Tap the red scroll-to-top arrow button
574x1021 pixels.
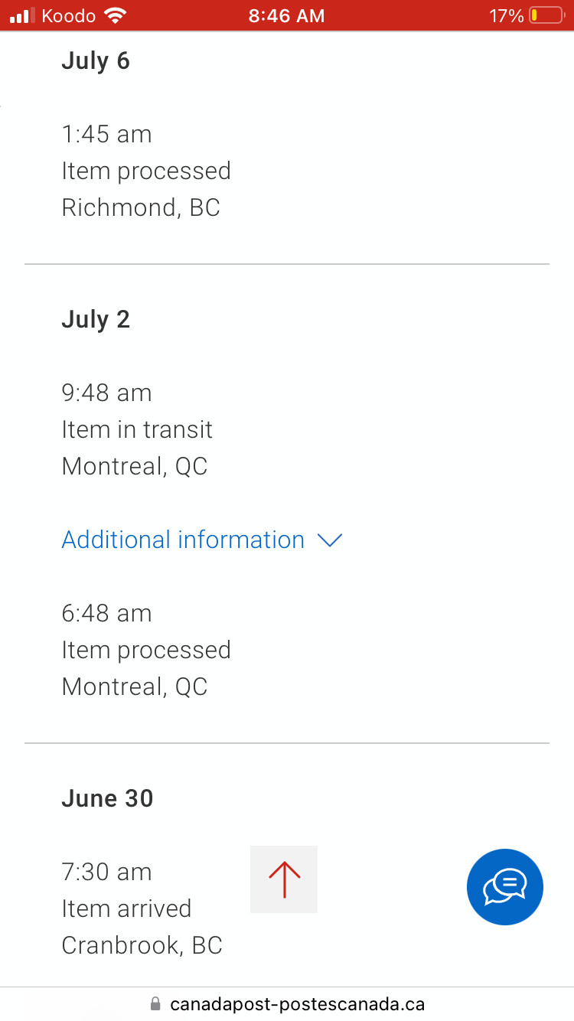(284, 879)
